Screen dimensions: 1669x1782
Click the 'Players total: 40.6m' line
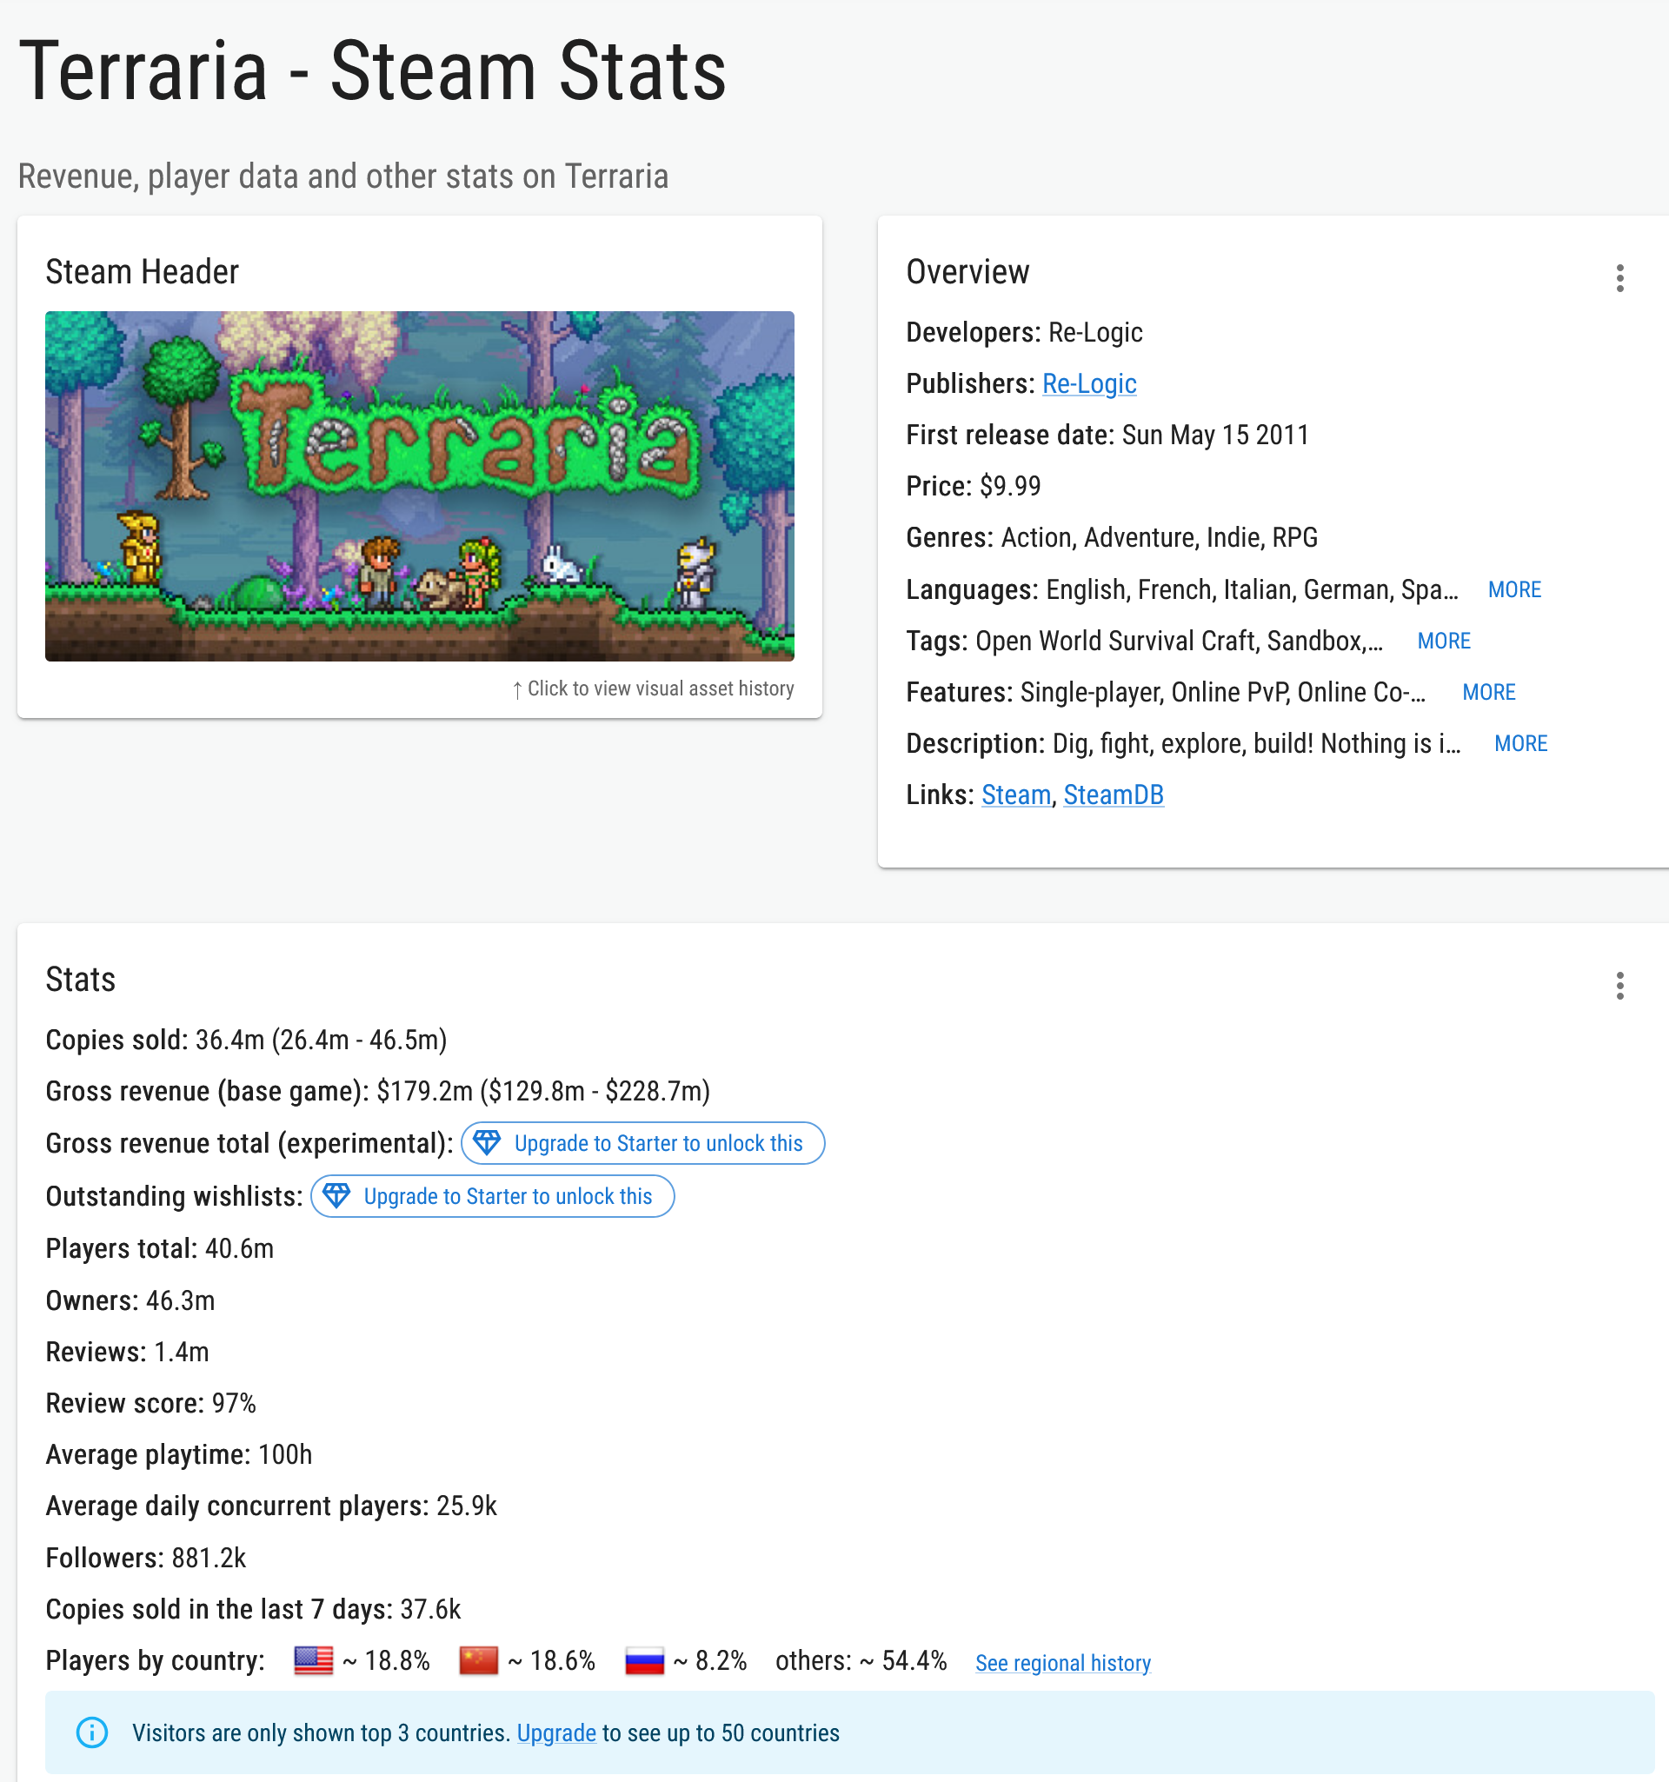pos(160,1247)
